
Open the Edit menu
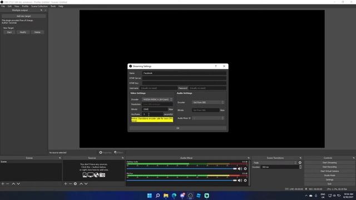[x=9, y=6]
